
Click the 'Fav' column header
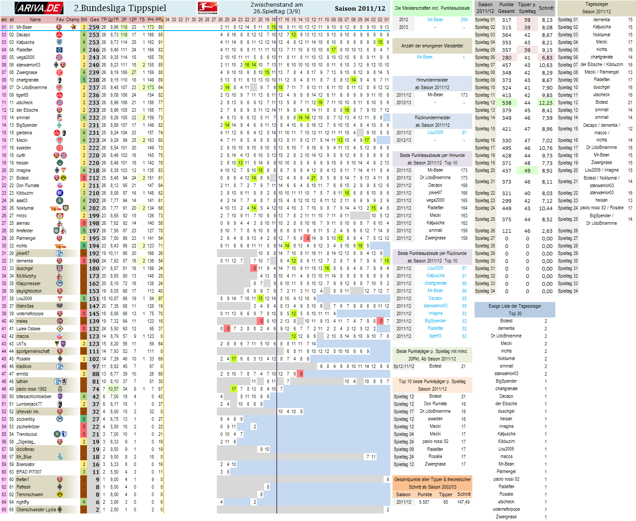pyautogui.click(x=60, y=20)
